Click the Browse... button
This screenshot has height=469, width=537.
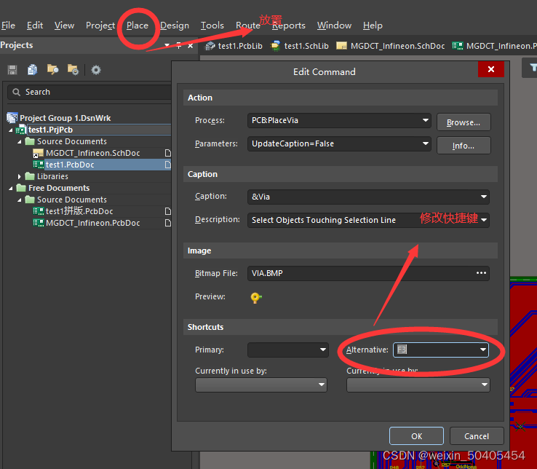464,122
